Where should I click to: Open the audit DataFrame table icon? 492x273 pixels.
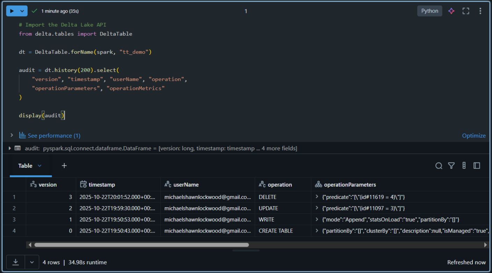click(x=17, y=149)
